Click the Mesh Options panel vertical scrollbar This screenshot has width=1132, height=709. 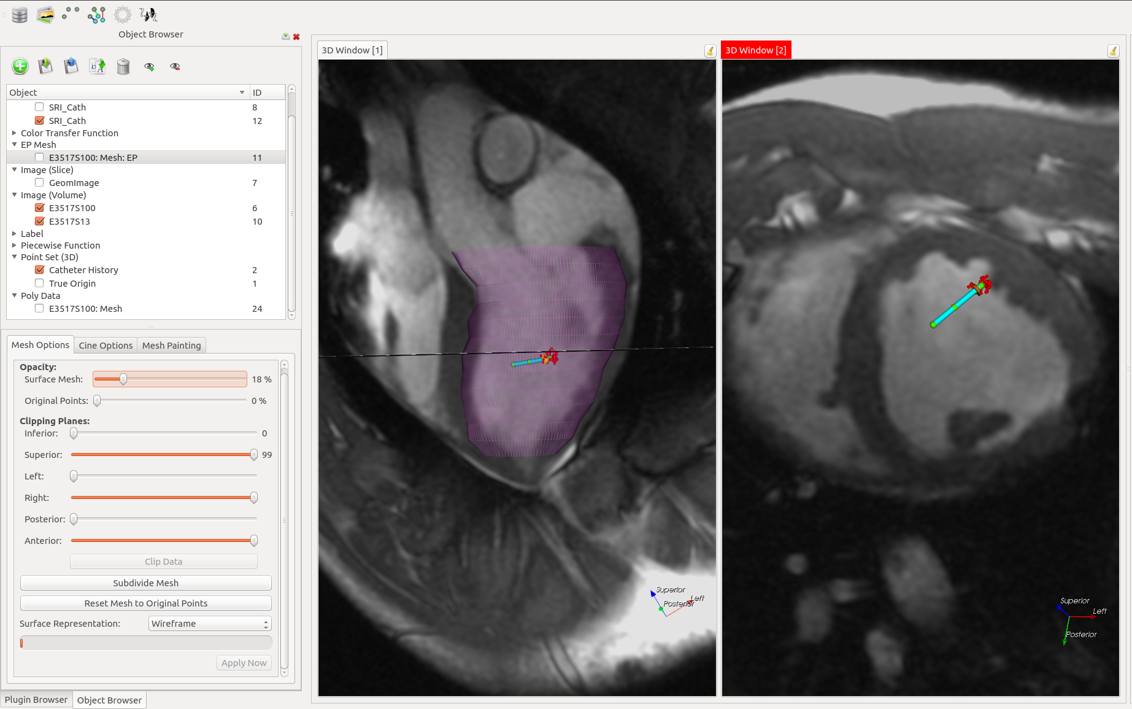click(284, 519)
